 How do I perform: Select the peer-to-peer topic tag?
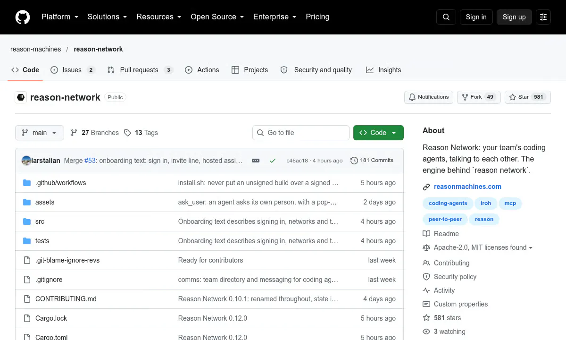tap(445, 220)
